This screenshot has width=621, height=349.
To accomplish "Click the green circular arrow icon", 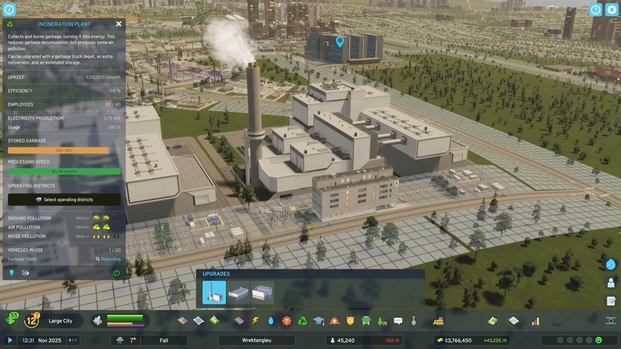I will coord(492,321).
